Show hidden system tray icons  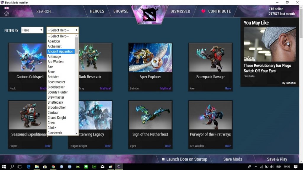[x=256, y=167]
